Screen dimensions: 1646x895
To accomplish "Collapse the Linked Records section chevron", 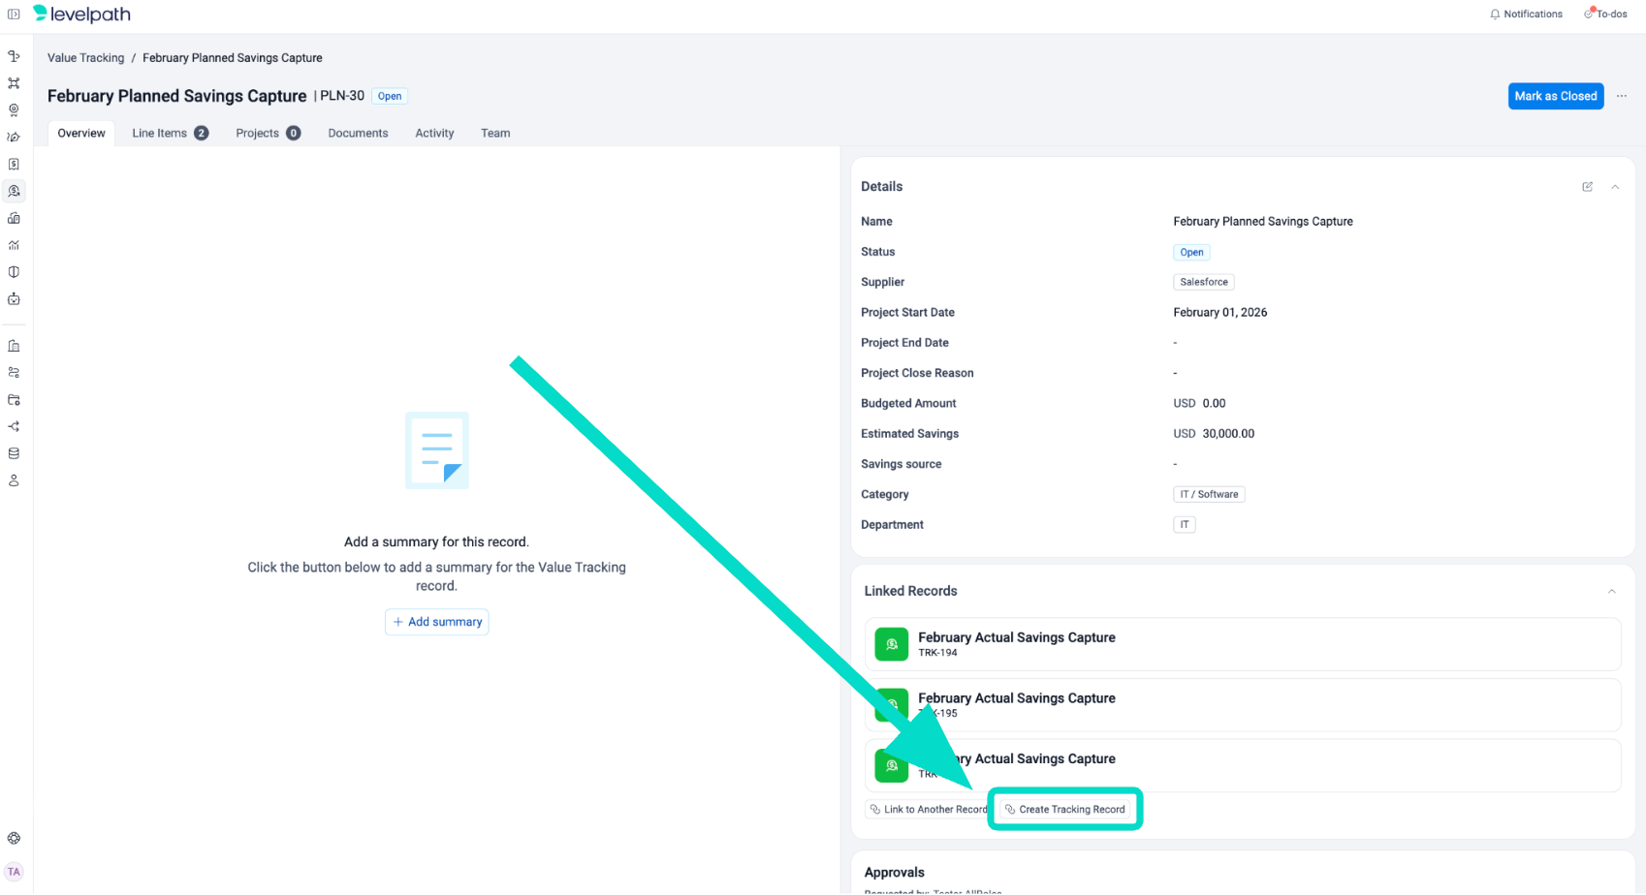I will tap(1611, 592).
